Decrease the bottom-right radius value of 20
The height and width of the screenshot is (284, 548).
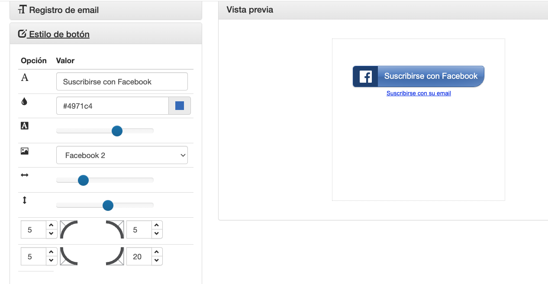(157, 261)
